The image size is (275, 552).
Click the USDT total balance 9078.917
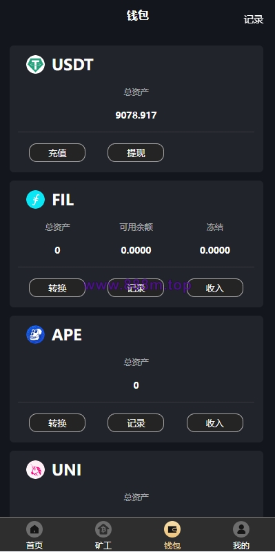click(136, 115)
